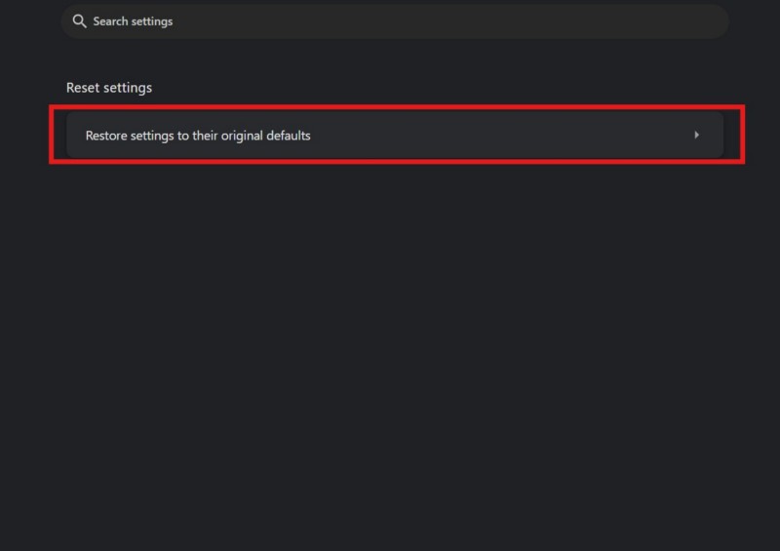Select the Reset settings section heading
780x551 pixels.
(109, 88)
